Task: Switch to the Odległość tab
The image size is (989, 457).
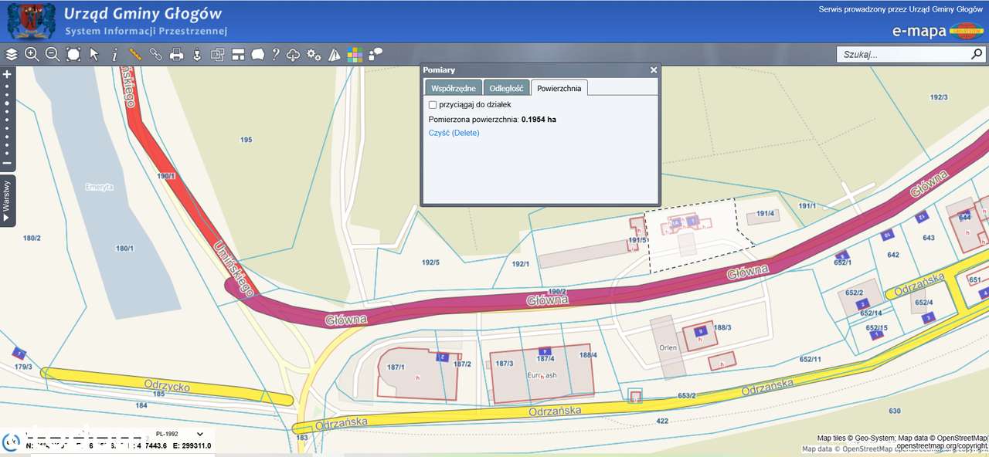Action: coord(507,88)
